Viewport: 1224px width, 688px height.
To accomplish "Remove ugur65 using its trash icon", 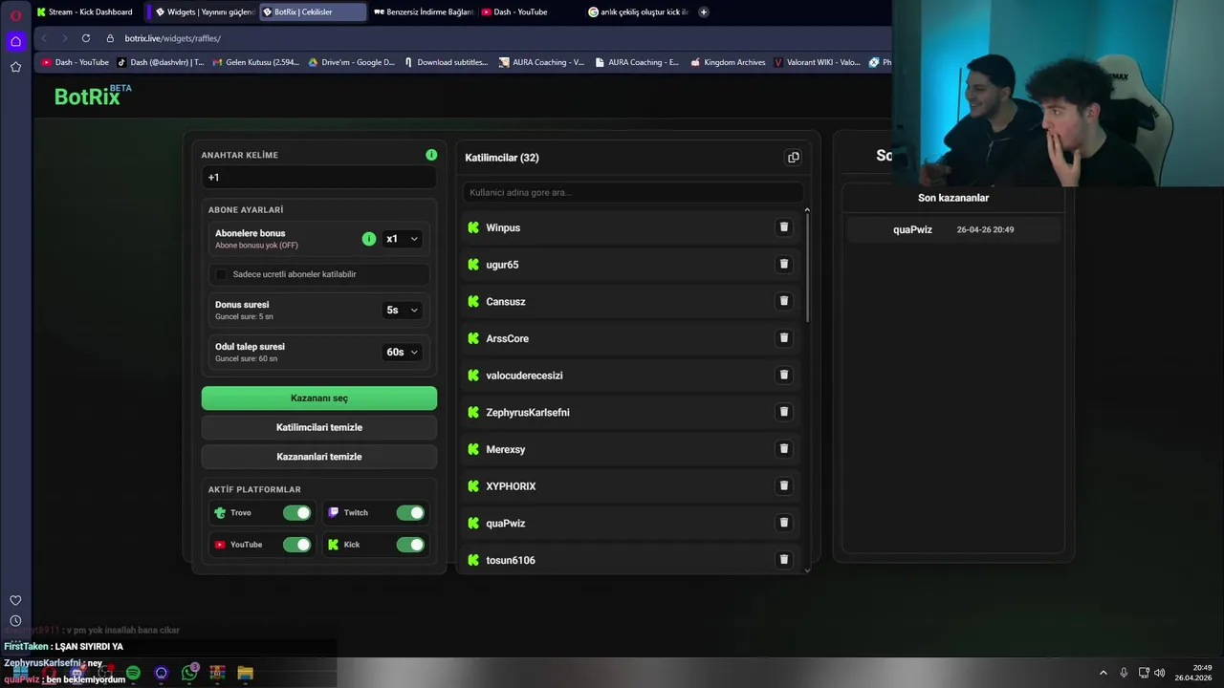I will pos(784,264).
